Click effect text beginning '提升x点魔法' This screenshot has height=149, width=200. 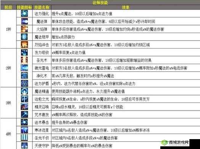point(82,14)
